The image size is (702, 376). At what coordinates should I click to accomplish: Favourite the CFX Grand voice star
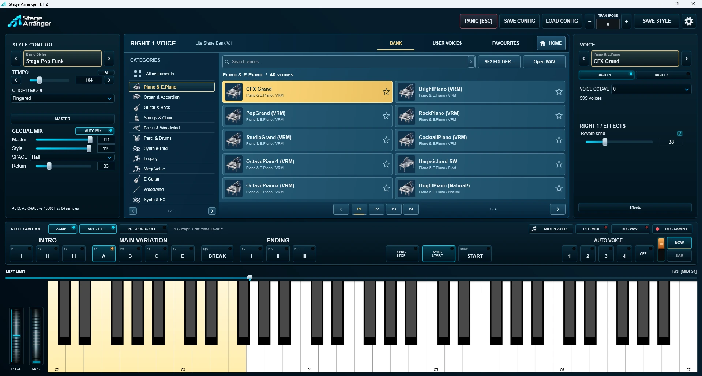(x=386, y=92)
